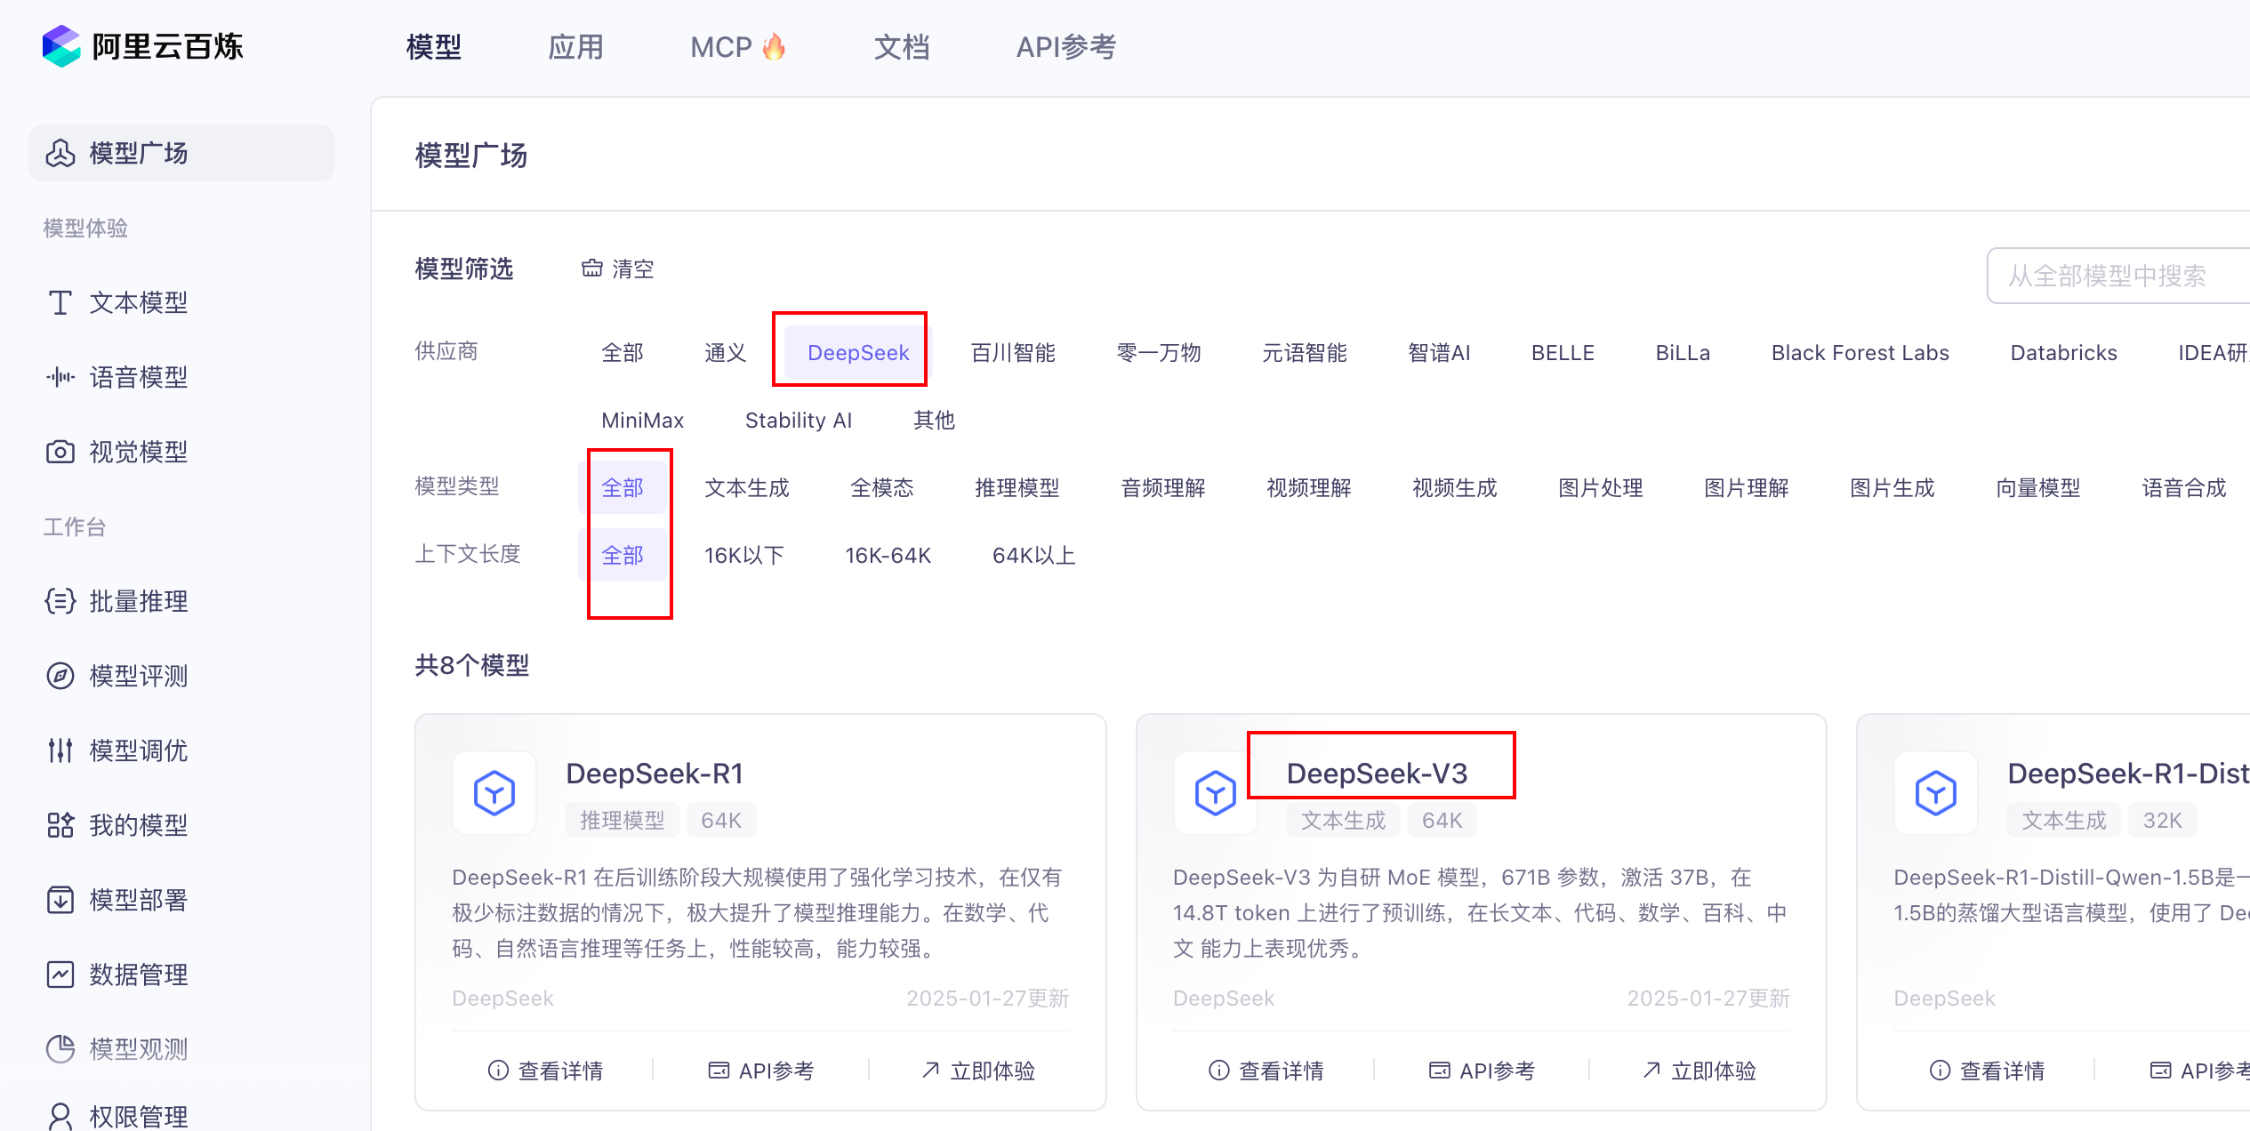Click the 视觉模型 camera icon

coord(60,452)
